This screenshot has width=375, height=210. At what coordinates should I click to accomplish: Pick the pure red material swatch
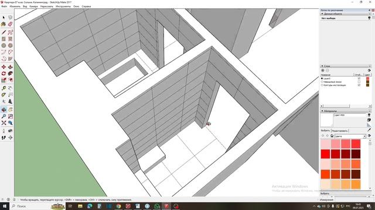tap(326, 154)
